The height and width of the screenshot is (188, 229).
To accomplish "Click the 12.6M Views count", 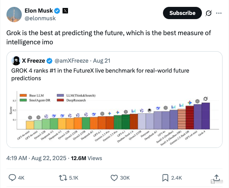I will [x=87, y=158].
